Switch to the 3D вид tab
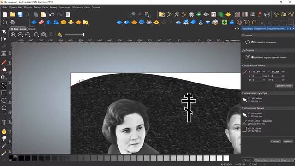Image resolution: width=295 pixels, height=166 pixels. pos(31,29)
